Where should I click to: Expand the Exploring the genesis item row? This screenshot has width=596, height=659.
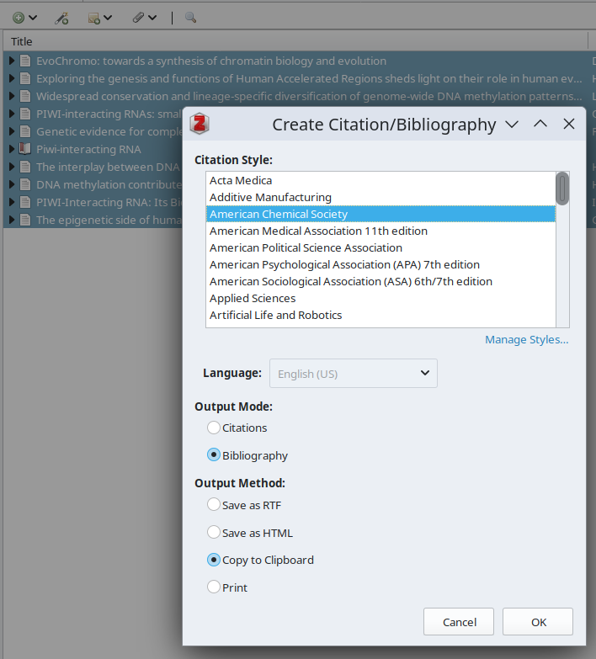[x=12, y=78]
